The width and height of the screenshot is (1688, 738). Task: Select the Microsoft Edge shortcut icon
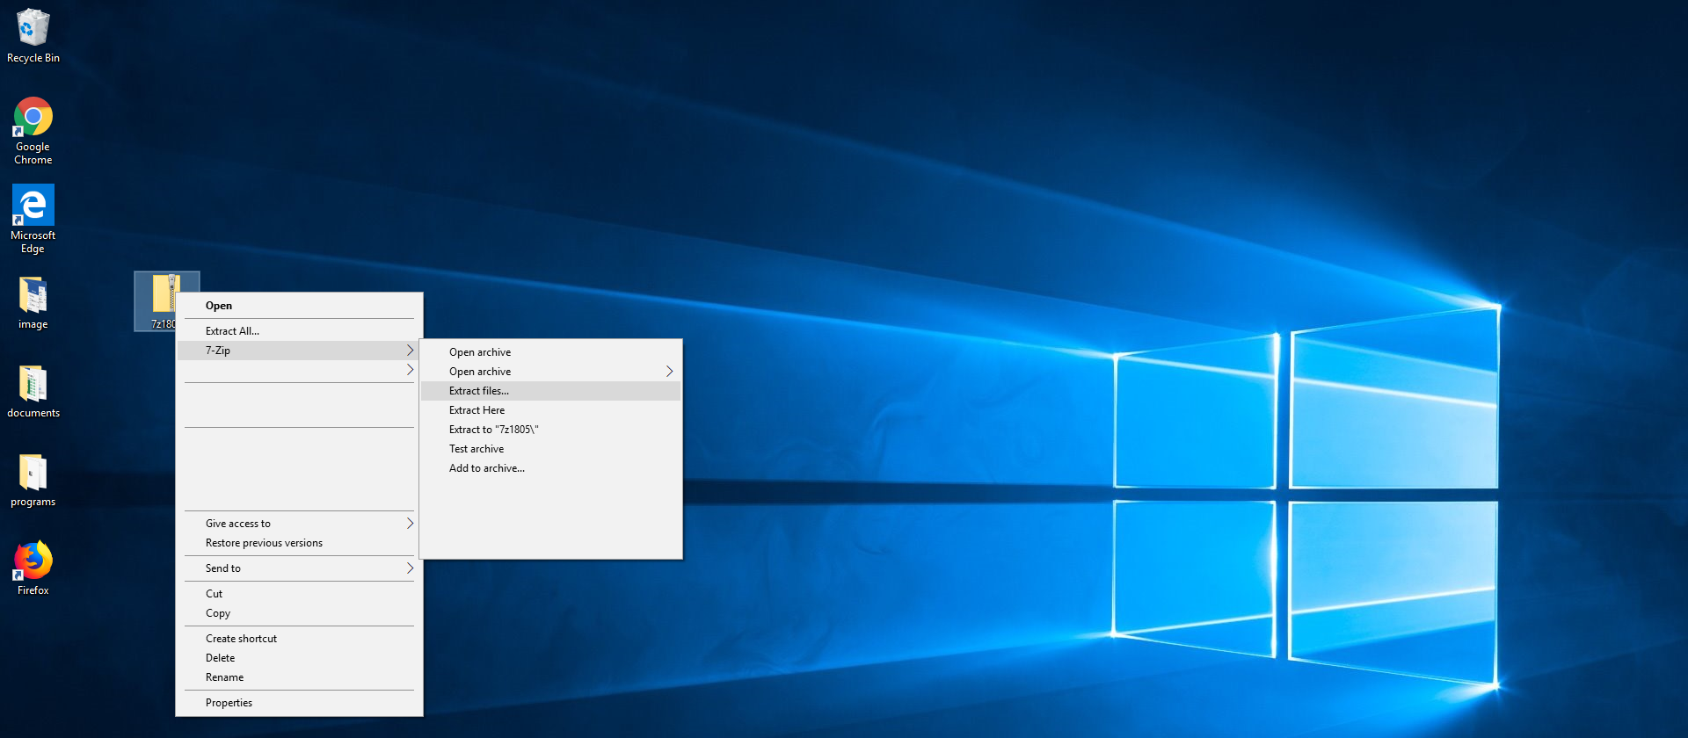[33, 220]
